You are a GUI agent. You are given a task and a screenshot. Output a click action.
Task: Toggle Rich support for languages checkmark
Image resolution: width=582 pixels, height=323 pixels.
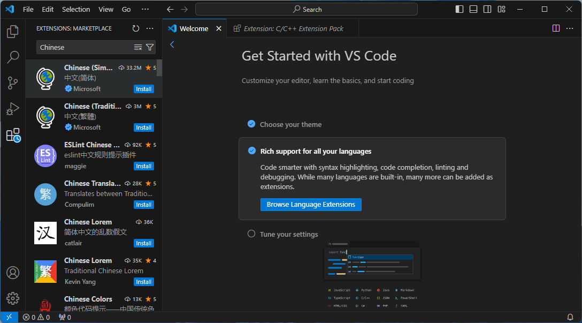click(251, 151)
